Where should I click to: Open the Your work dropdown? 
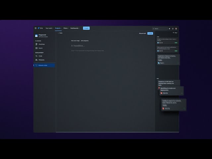(x=49, y=28)
